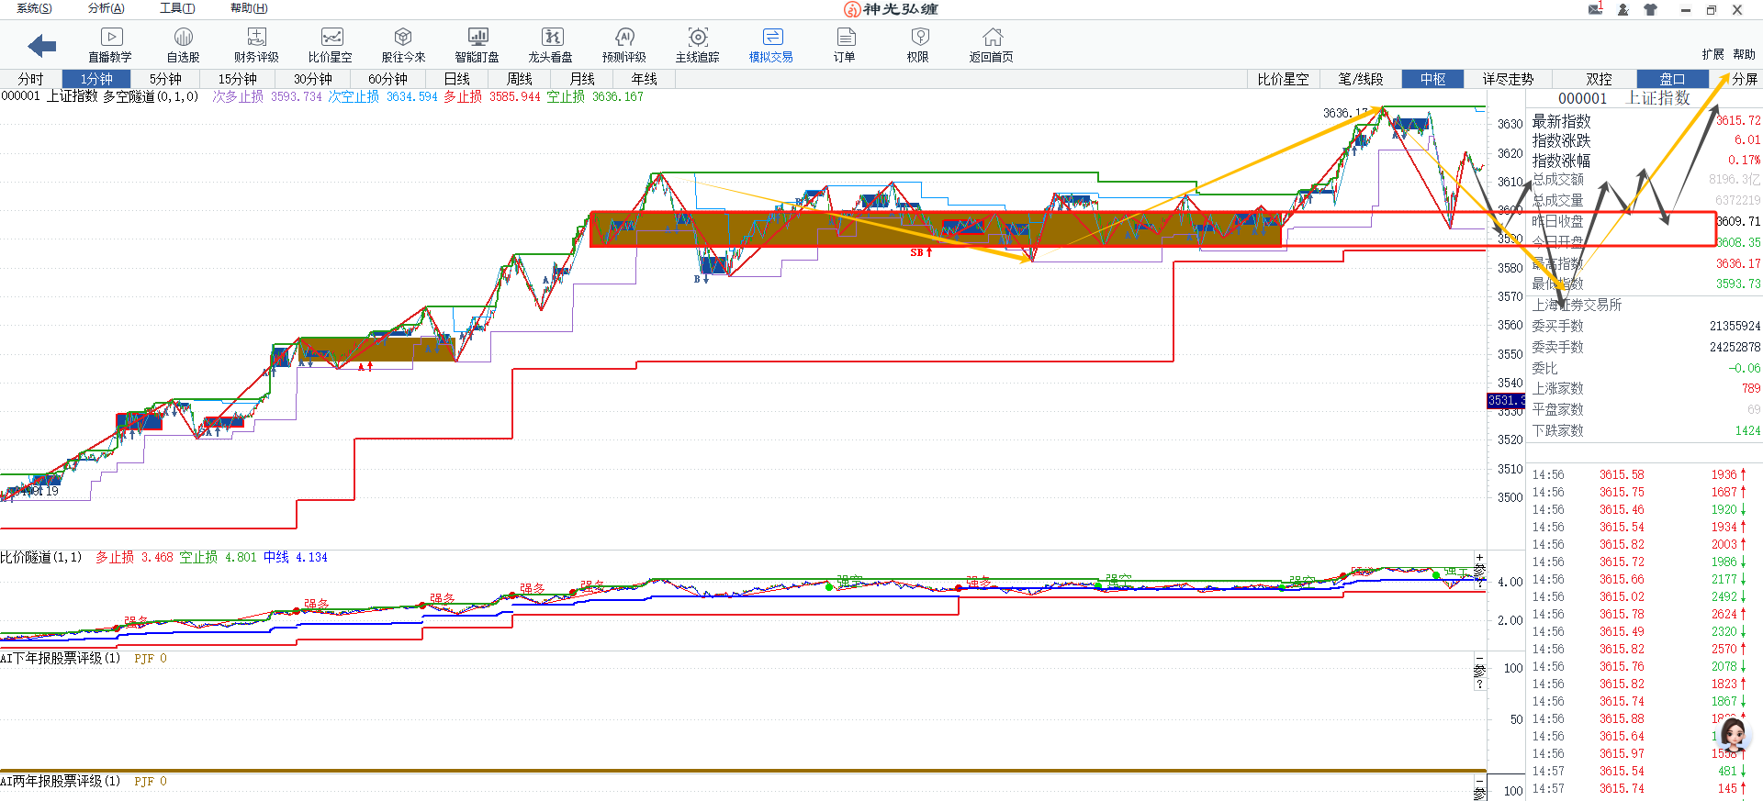The height and width of the screenshot is (801, 1763).
Task: Toggle the 中枢 overlay button
Action: [1432, 79]
